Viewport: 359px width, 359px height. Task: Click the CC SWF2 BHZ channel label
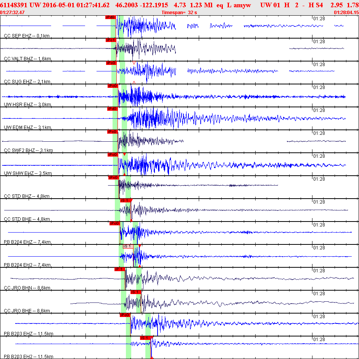pyautogui.click(x=28, y=150)
